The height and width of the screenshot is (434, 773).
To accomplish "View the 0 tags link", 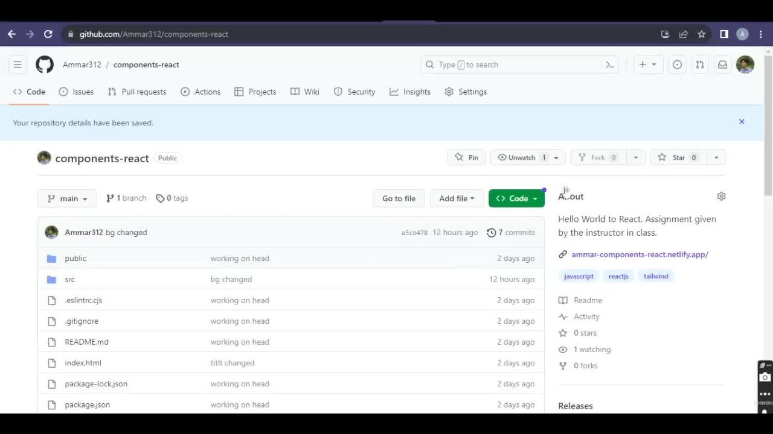I will pyautogui.click(x=172, y=198).
